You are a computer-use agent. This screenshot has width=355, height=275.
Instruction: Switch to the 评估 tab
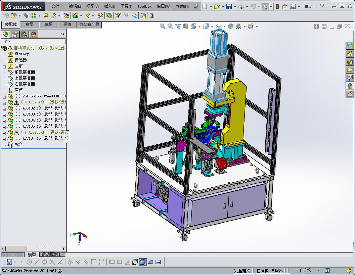pyautogui.click(x=67, y=25)
